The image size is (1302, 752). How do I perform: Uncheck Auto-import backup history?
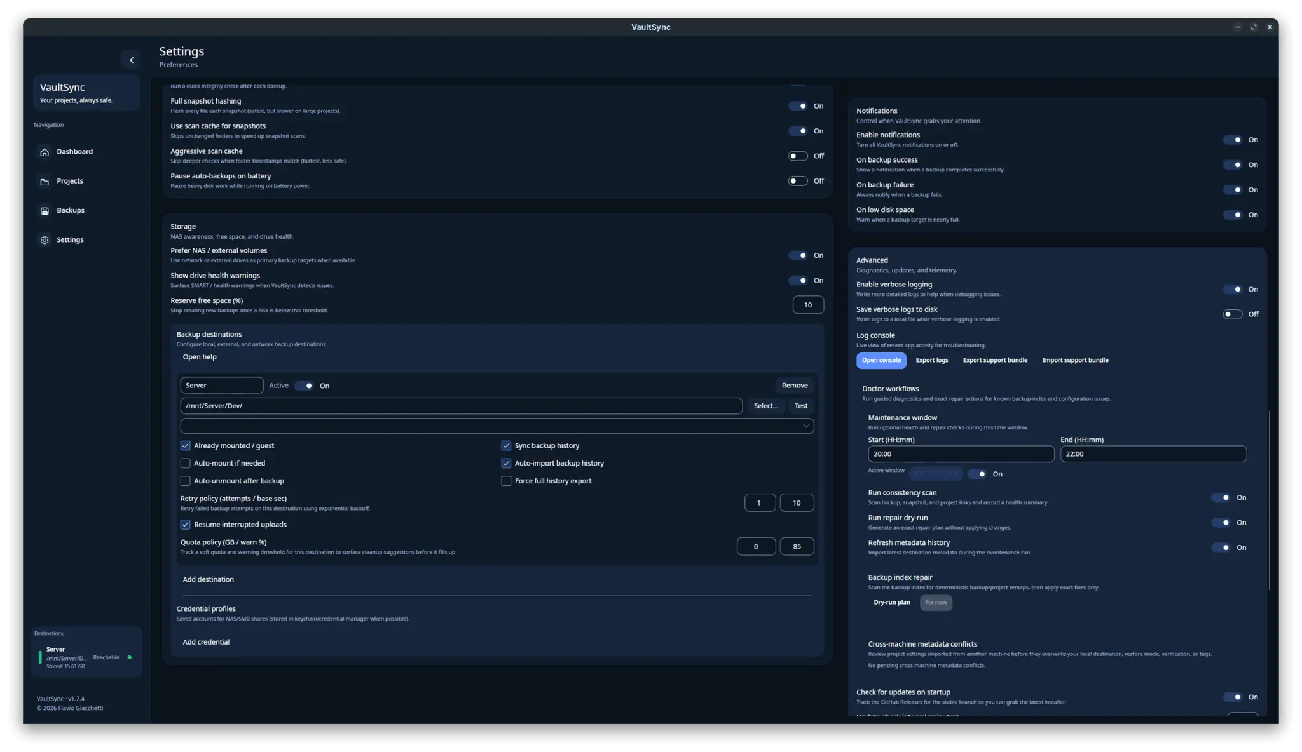[506, 463]
